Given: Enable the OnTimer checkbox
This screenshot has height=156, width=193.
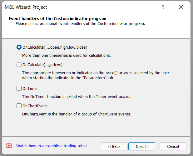Looking at the screenshot, I should [19, 88].
